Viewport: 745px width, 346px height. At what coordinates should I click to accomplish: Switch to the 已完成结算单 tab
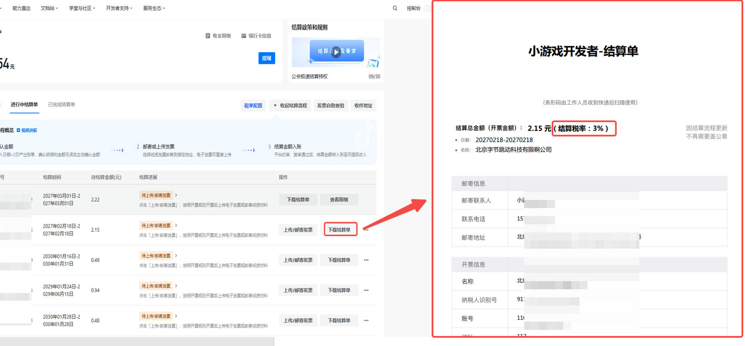pos(61,105)
